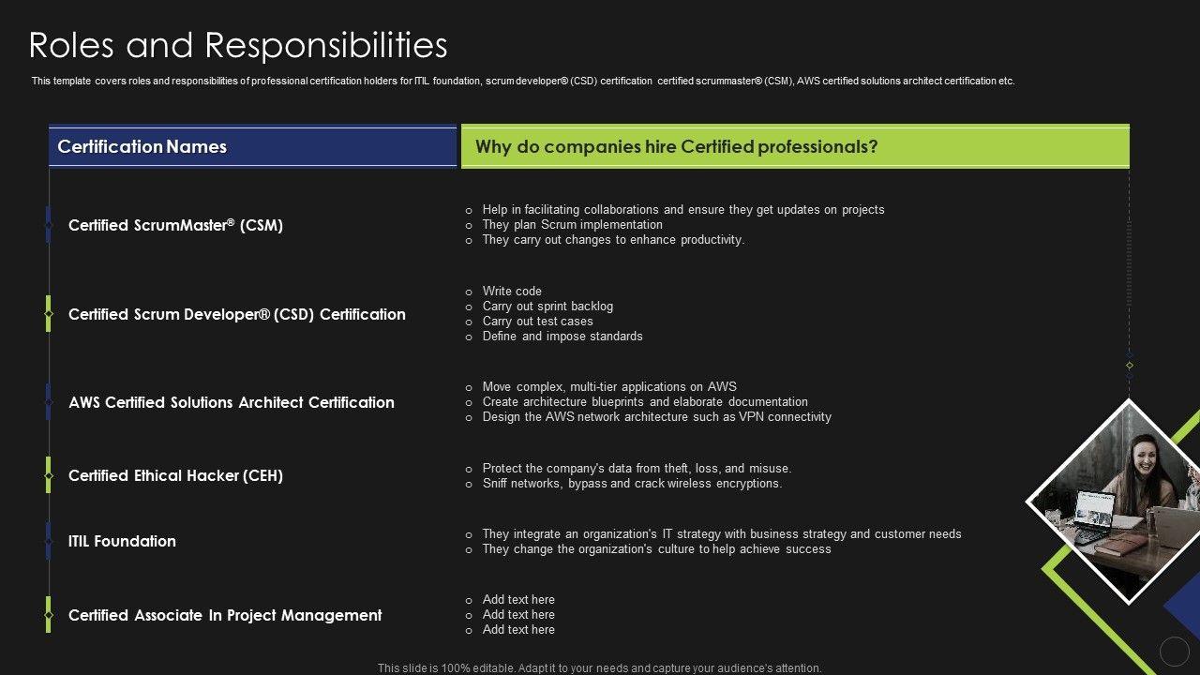1200x675 pixels.
Task: Click the green diamond marker beside Certified Scrum Developer
Action: [49, 314]
